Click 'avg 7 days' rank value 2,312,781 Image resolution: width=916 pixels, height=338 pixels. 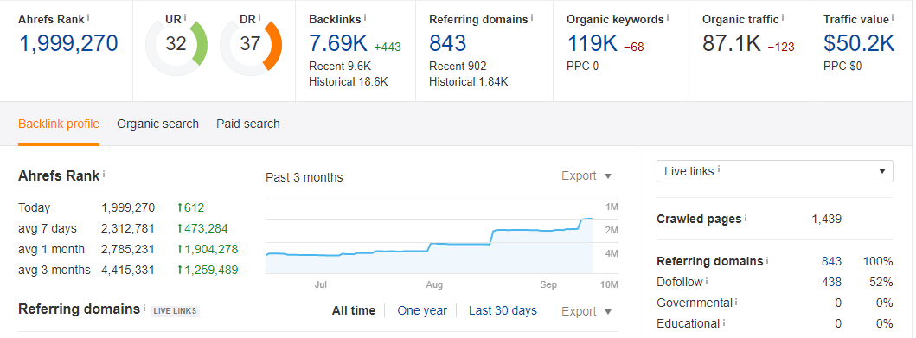tap(128, 228)
